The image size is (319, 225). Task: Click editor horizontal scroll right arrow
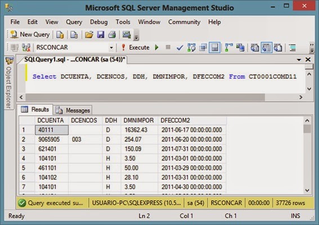tap(300, 97)
